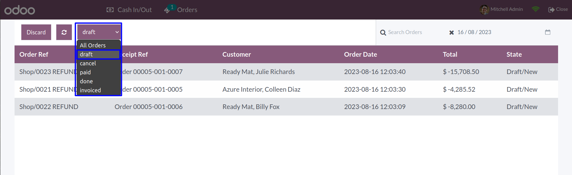Select Azure Interior, Colleen Diaz order row
This screenshot has height=175, width=572.
(286, 89)
